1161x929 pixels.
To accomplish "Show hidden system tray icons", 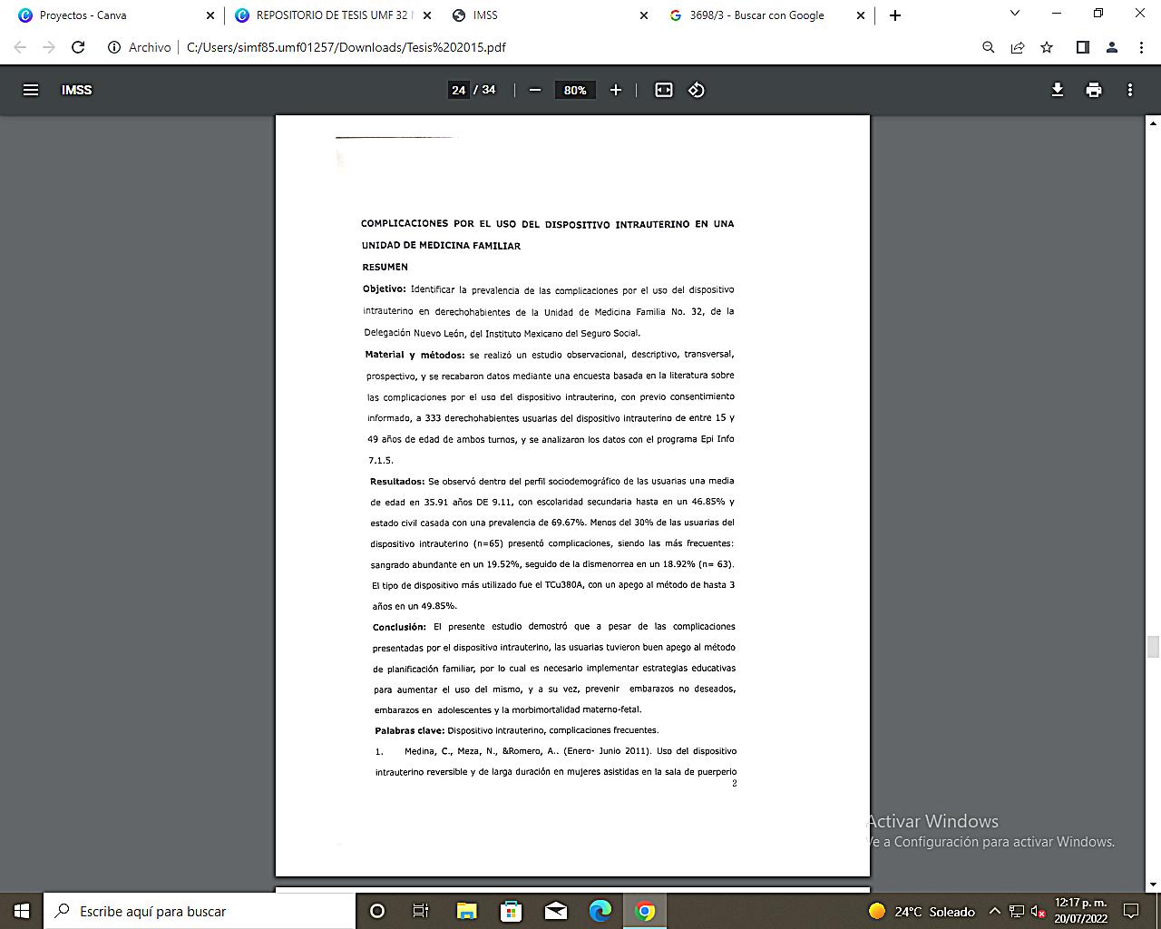I will coord(994,911).
